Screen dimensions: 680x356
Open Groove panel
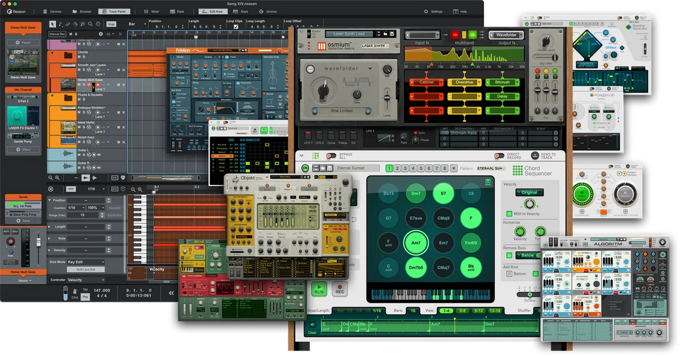[x=269, y=11]
